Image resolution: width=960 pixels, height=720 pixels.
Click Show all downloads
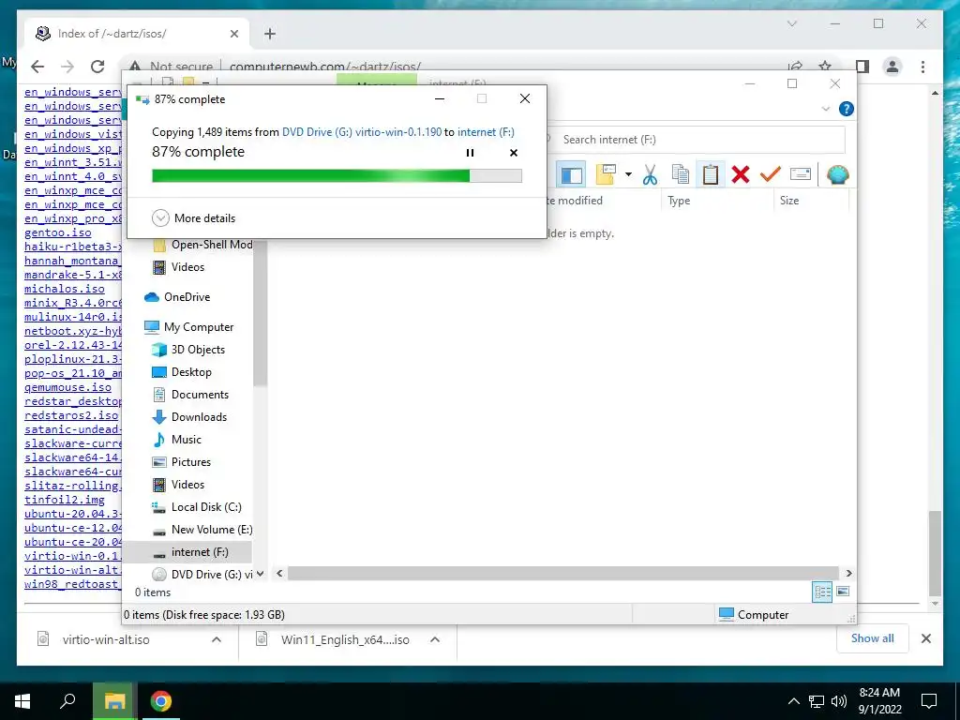pos(873,638)
